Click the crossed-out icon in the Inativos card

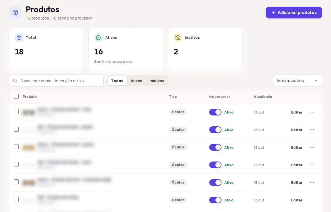click(x=178, y=38)
